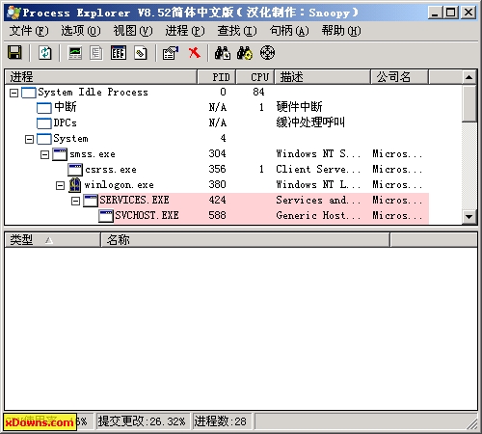
Task: Click the Refresh toolbar icon
Action: pos(45,52)
